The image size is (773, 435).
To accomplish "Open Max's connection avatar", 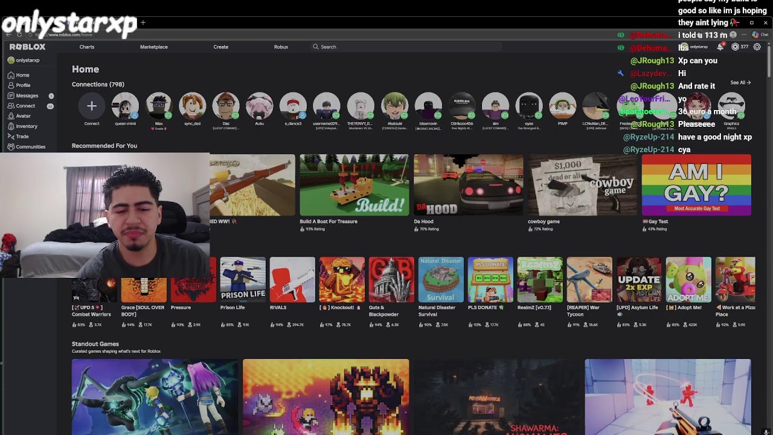I will click(x=159, y=106).
